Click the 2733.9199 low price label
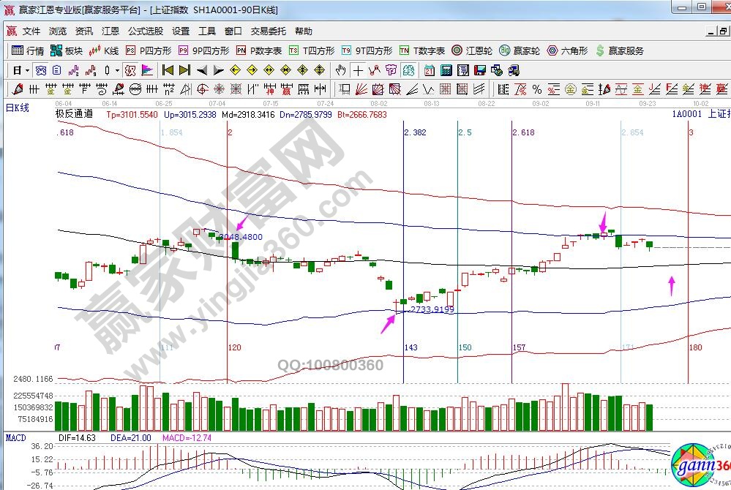The image size is (731, 490). point(432,309)
